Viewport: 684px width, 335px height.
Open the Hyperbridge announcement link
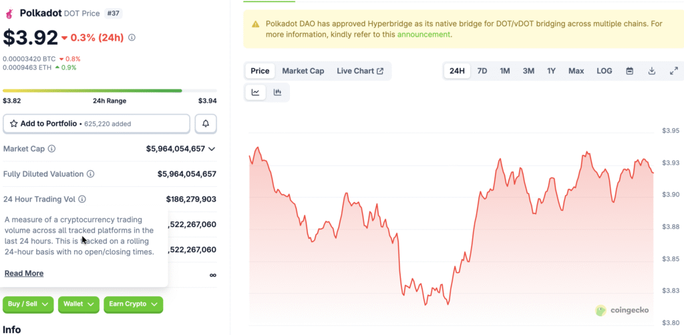(x=423, y=34)
